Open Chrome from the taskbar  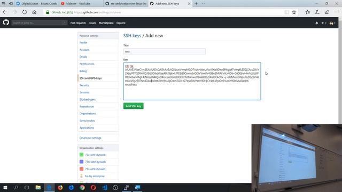tap(82, 187)
